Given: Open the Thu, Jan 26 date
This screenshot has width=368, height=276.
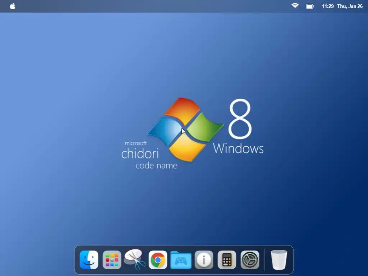Looking at the screenshot, I should [350, 6].
